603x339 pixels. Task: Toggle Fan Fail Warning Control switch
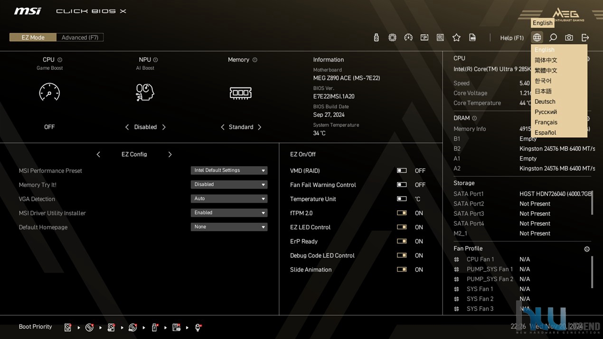pos(402,185)
